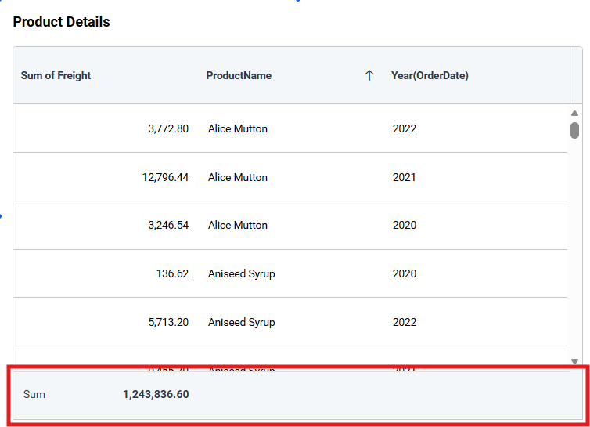Click the ascending sort arrow in ProductName header
This screenshot has width=590, height=427.
click(x=369, y=76)
